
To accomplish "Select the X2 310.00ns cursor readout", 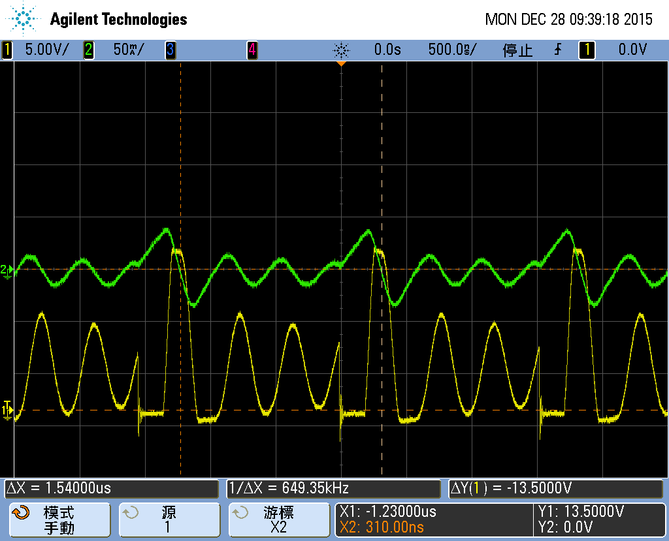I will pyautogui.click(x=382, y=527).
